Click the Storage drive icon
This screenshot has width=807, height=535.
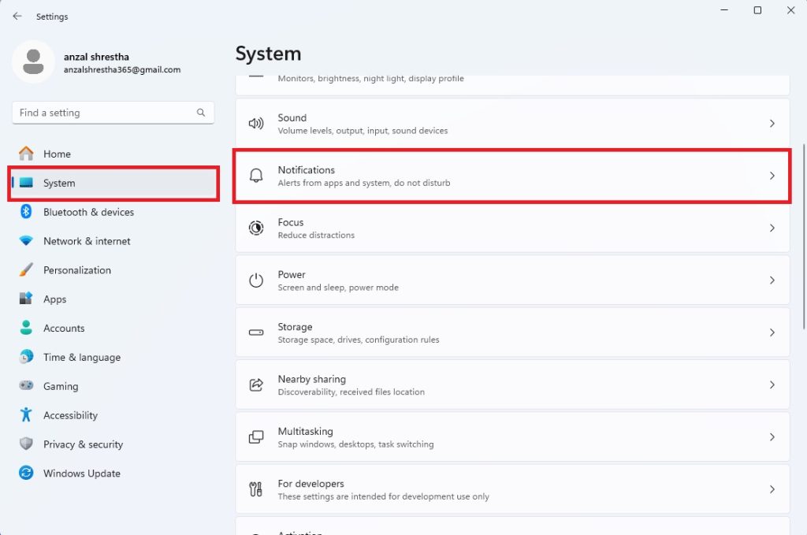pos(255,333)
